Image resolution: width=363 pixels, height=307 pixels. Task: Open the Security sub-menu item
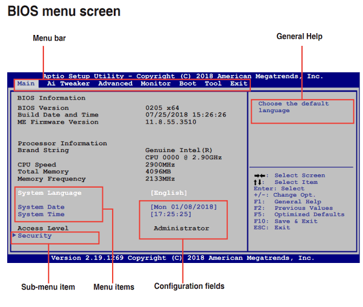click(35, 236)
